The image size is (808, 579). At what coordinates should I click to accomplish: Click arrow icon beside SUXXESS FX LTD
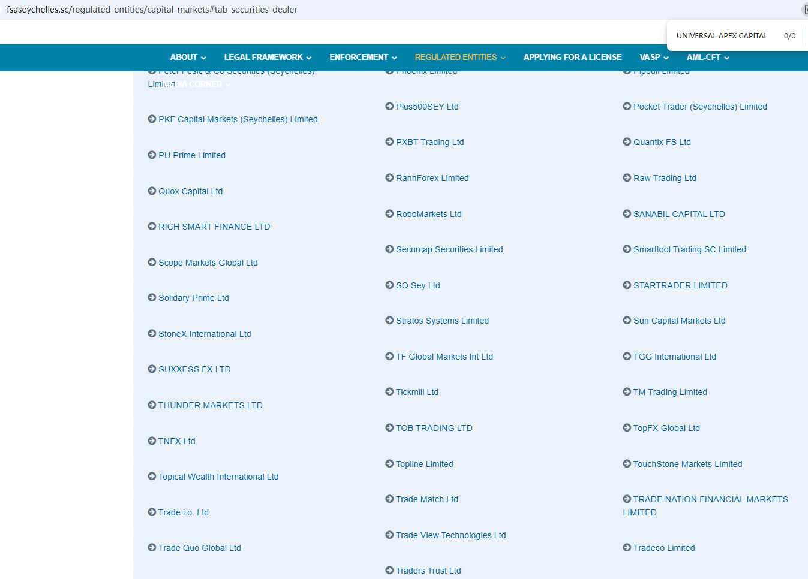152,369
